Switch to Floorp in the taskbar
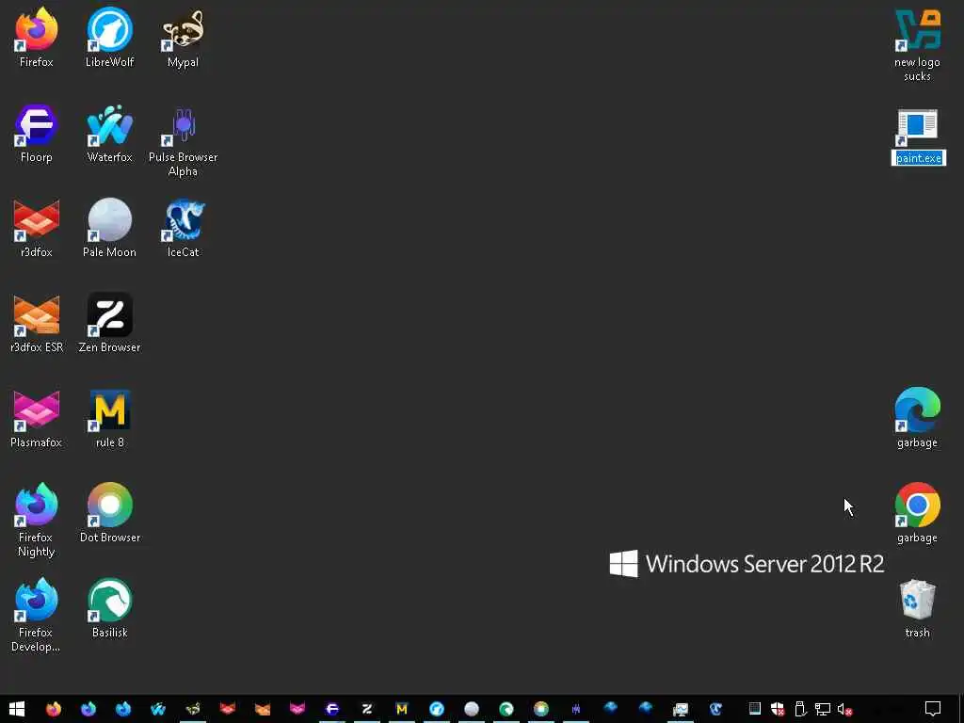Viewport: 964px width, 723px height. [332, 709]
